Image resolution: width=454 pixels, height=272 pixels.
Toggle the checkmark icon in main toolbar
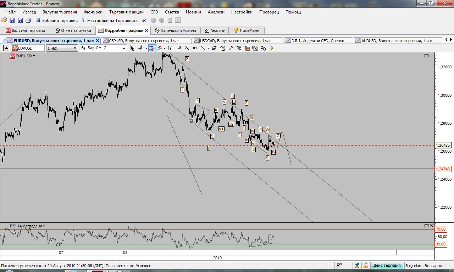(x=144, y=21)
